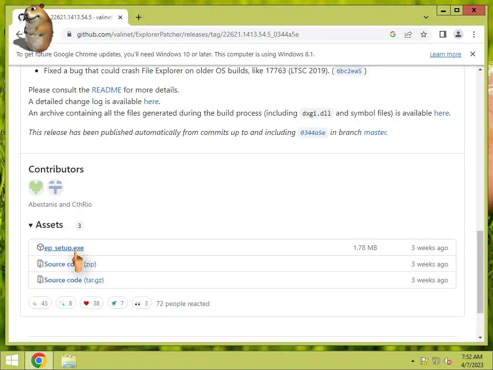Open Learn more link about Chrome updates
Viewport: 493px width, 370px height.
click(x=445, y=54)
